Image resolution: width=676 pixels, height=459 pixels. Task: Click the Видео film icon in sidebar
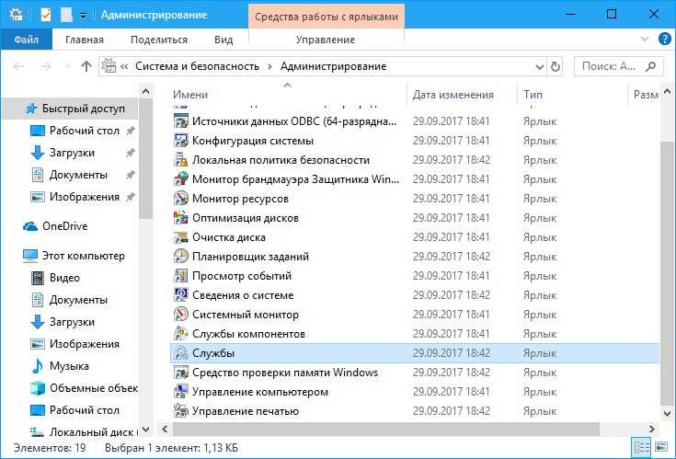[x=38, y=278]
